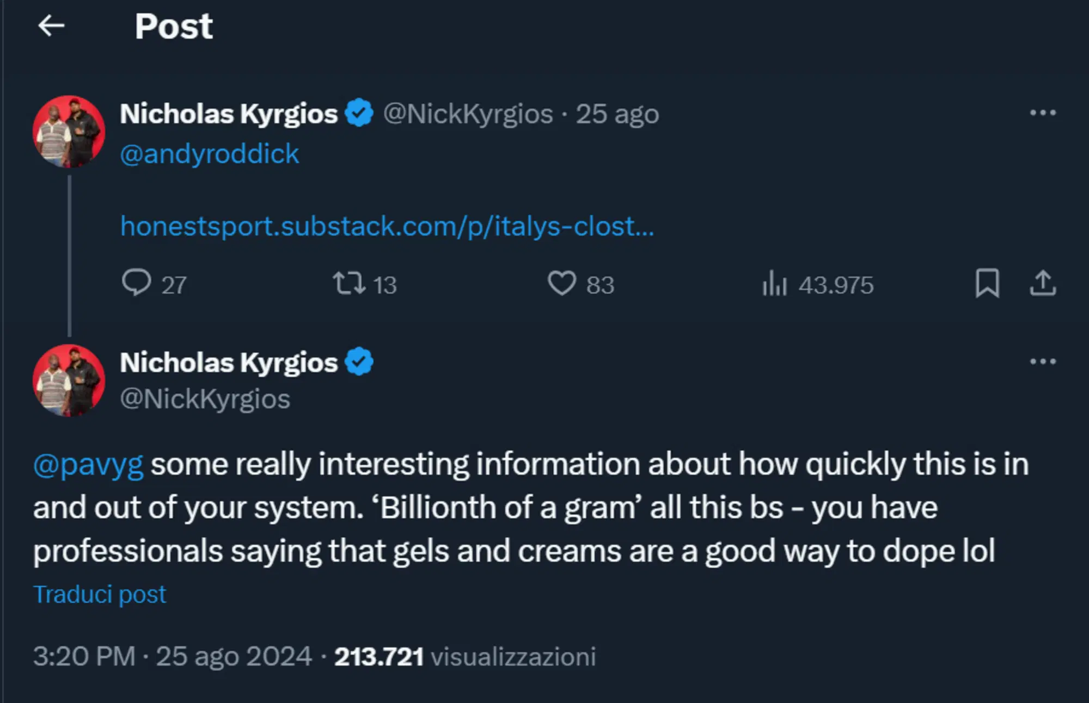Click the 25 ago timestamp
Image resolution: width=1089 pixels, height=703 pixels.
(x=616, y=113)
